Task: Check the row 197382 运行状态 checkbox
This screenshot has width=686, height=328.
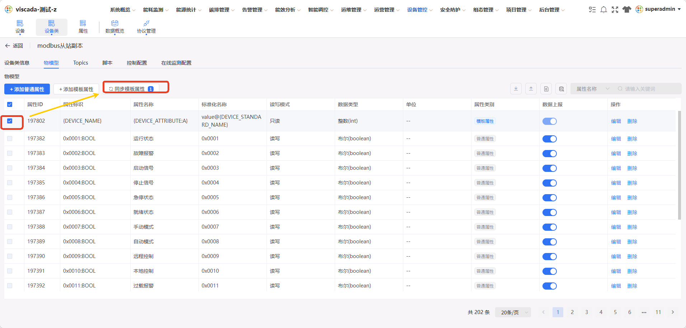Action: pyautogui.click(x=10, y=139)
